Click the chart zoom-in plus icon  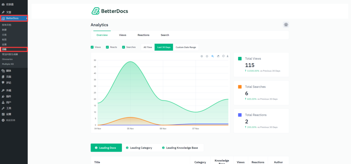click(x=202, y=56)
